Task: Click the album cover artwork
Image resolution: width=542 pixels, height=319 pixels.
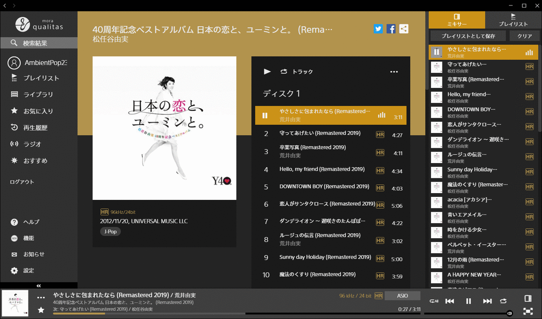Action: [x=164, y=128]
